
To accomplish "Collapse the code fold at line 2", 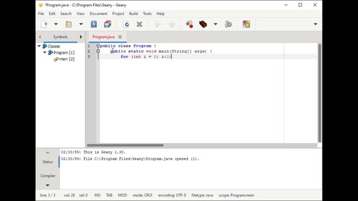I will (x=98, y=51).
